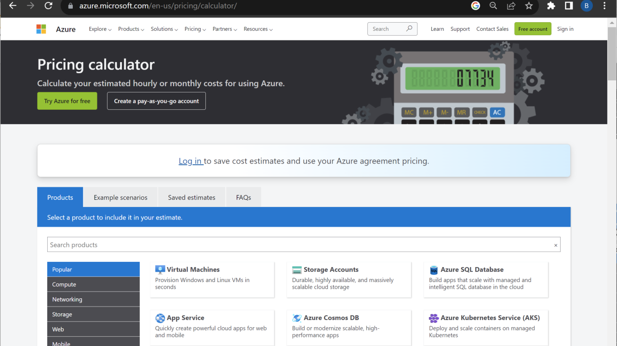Open the Solutions dropdown menu
Screen dimensions: 617x346
164,29
